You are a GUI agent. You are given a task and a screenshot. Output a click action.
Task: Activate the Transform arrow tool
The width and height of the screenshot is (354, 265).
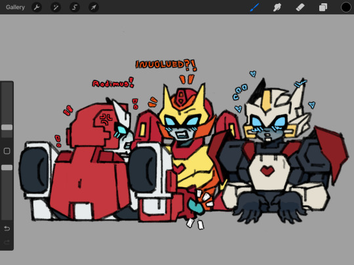(94, 7)
